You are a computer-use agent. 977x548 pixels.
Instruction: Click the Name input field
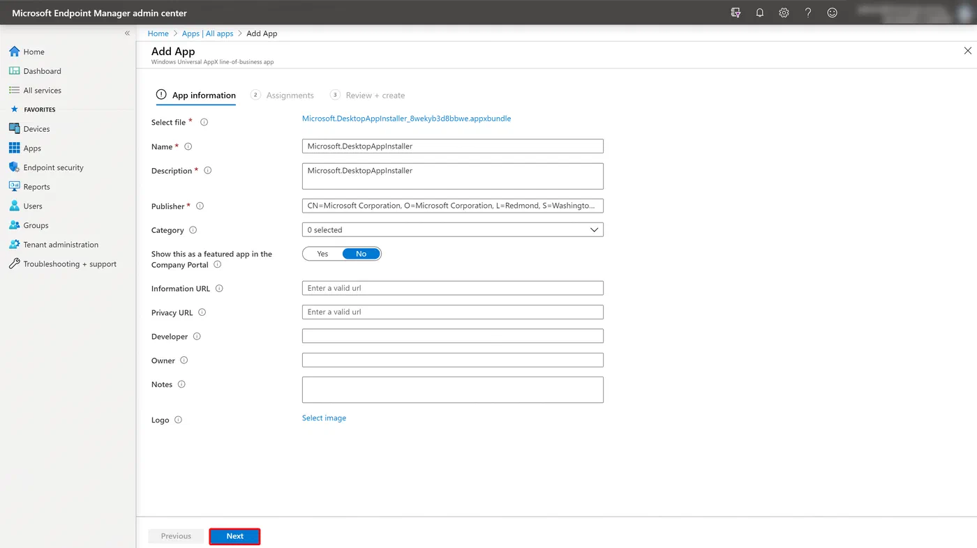click(x=453, y=146)
